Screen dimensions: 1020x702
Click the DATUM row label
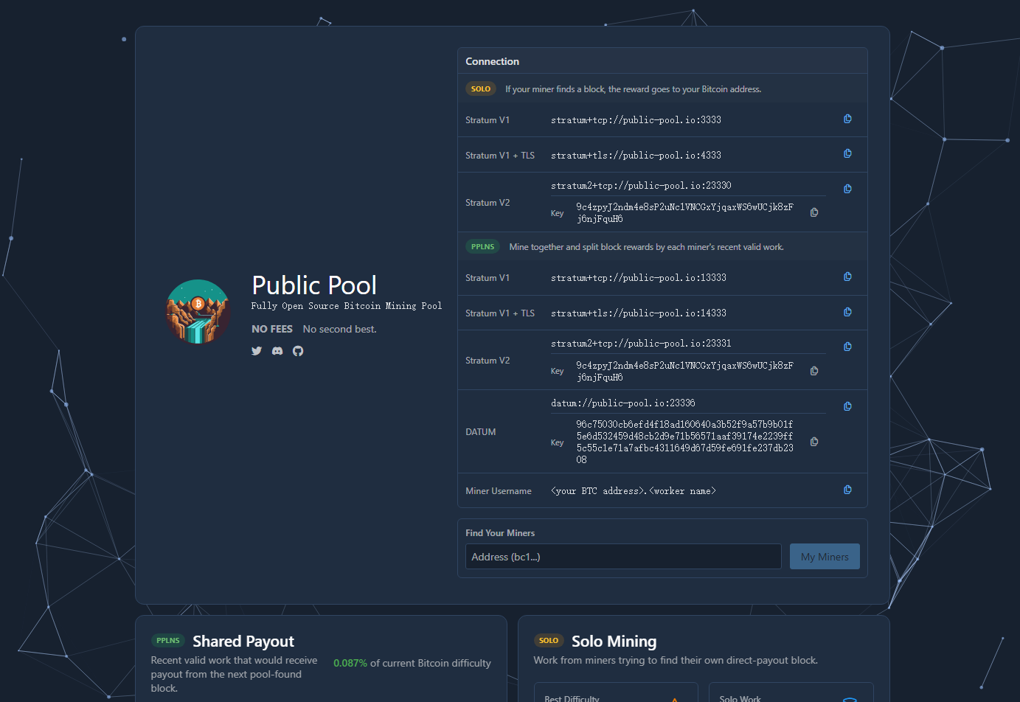tap(481, 431)
